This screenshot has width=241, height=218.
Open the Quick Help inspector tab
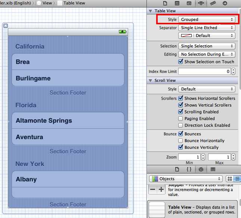(x=177, y=3)
